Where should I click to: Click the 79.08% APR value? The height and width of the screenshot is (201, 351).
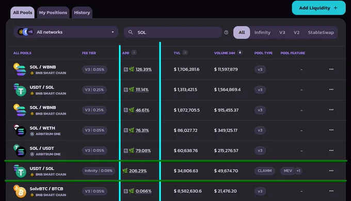[143, 151]
